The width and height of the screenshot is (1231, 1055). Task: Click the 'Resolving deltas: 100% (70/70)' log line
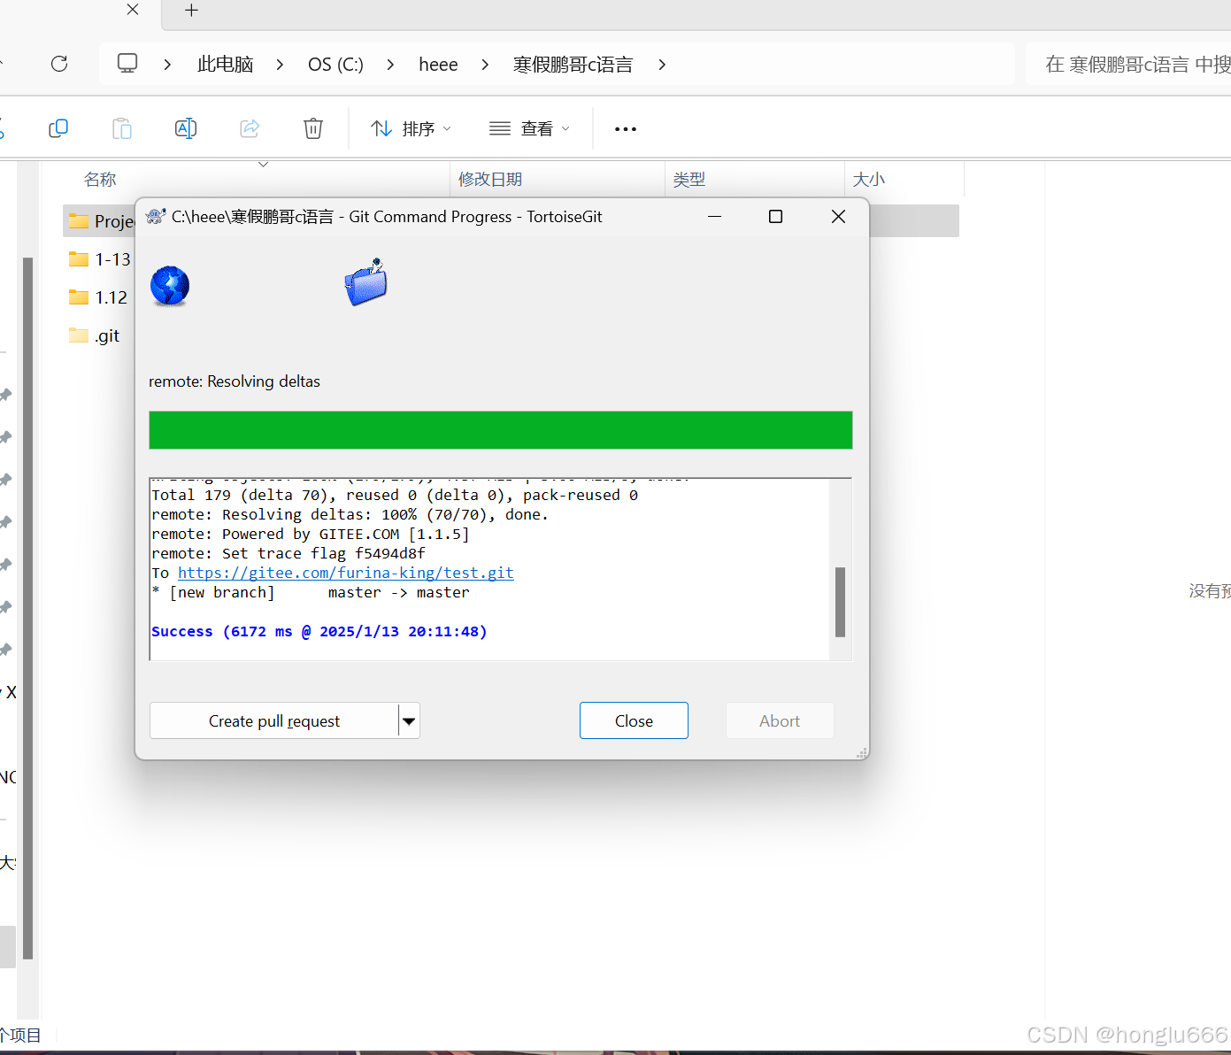coord(350,514)
